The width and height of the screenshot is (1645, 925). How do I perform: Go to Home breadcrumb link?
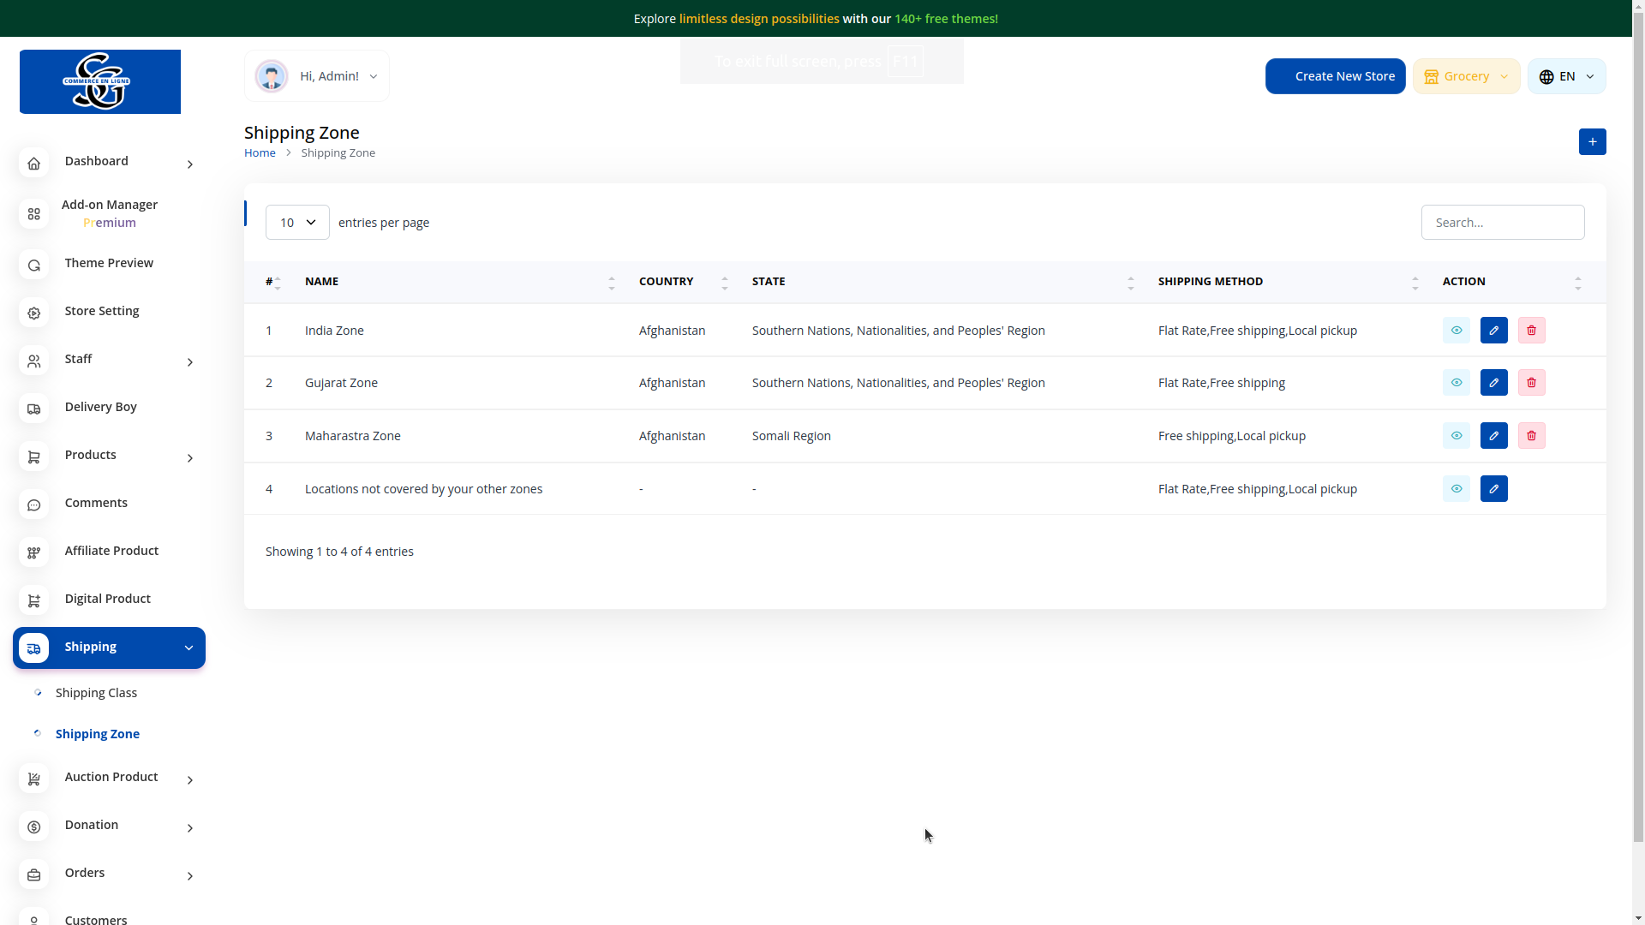click(260, 152)
